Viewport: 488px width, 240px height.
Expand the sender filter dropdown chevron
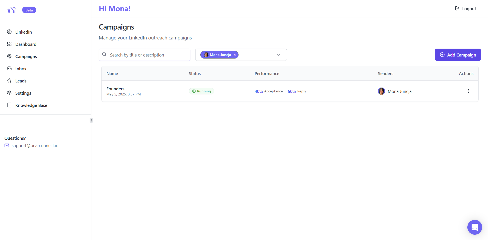(279, 55)
